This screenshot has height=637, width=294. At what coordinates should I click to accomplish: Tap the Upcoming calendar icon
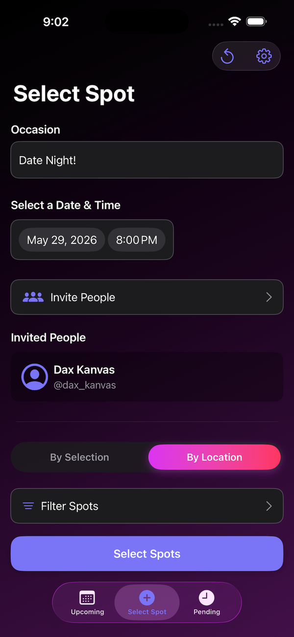point(87,598)
